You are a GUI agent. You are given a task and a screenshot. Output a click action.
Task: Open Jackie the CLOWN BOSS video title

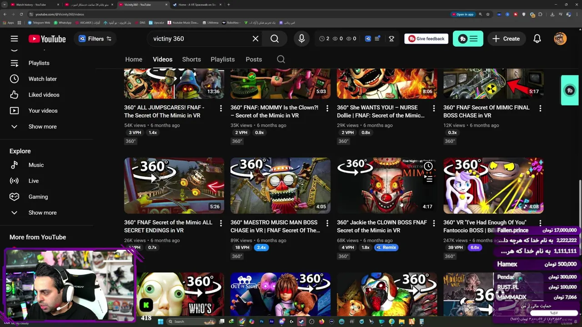pos(382,226)
